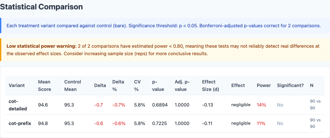The width and height of the screenshot is (330, 138).
Task: Select the 14% power value
Action: tap(262, 105)
